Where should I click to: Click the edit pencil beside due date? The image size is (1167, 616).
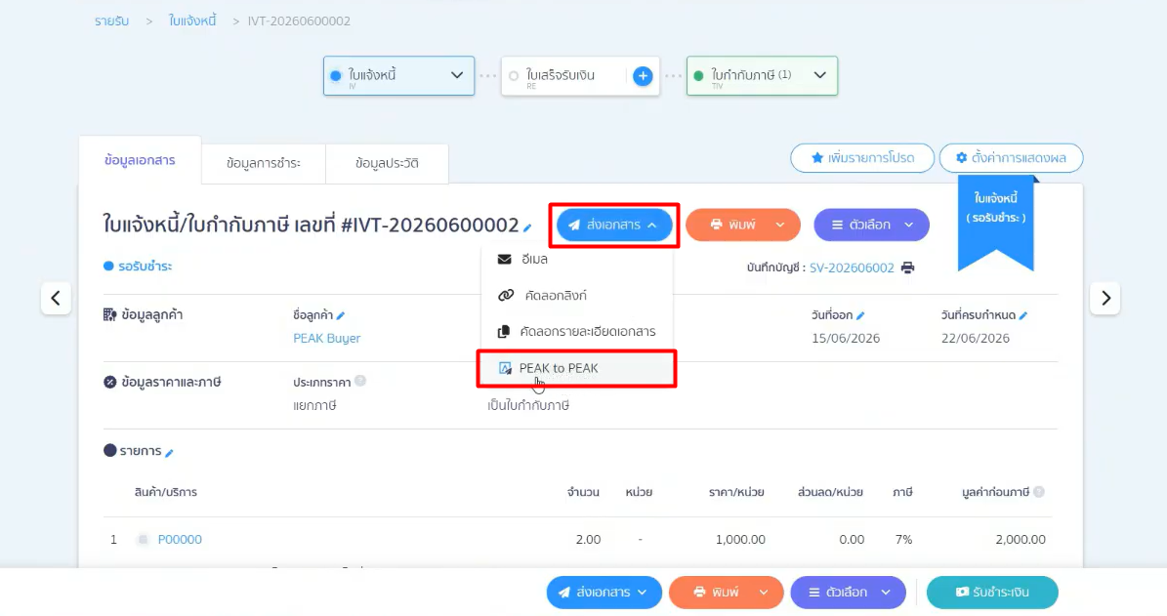tap(1023, 315)
